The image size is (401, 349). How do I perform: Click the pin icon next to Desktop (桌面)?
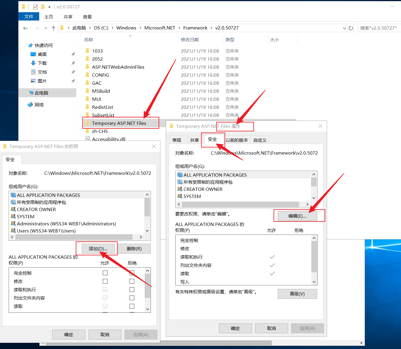click(73, 54)
